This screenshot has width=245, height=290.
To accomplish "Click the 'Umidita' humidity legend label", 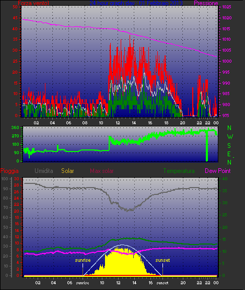I will (44, 171).
